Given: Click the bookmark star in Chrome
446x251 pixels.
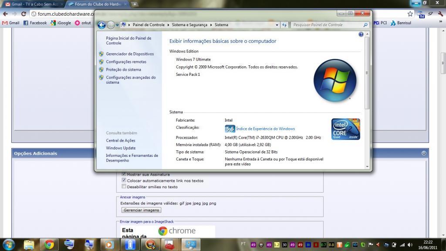Looking at the screenshot, I should [410, 14].
